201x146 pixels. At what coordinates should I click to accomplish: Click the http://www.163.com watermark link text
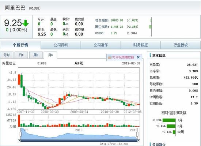114,144
